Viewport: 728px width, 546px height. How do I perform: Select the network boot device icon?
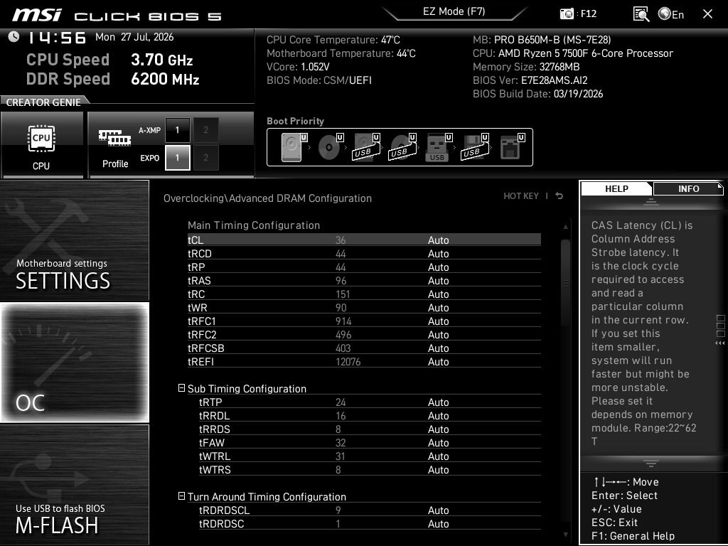[x=512, y=147]
